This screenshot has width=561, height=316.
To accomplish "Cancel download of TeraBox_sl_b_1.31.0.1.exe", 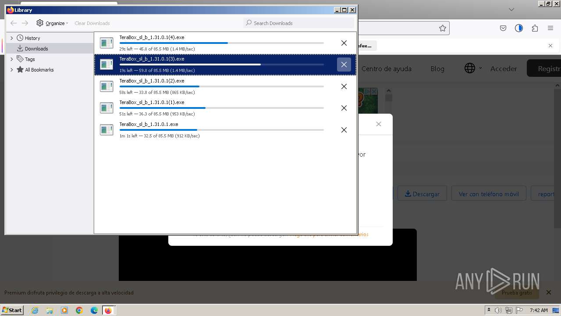I will point(344,130).
